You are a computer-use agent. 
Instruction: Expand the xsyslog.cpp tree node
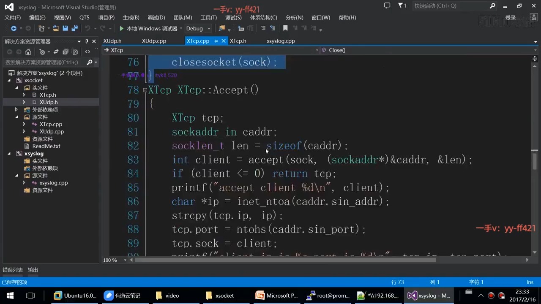[24, 183]
